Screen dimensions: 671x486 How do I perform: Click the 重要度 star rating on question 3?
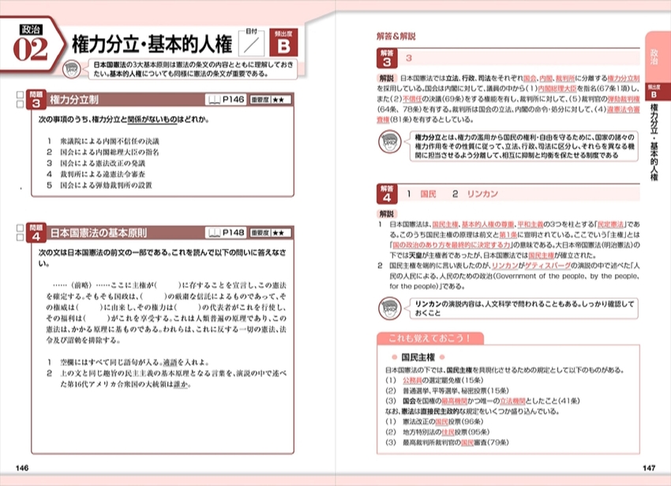270,100
